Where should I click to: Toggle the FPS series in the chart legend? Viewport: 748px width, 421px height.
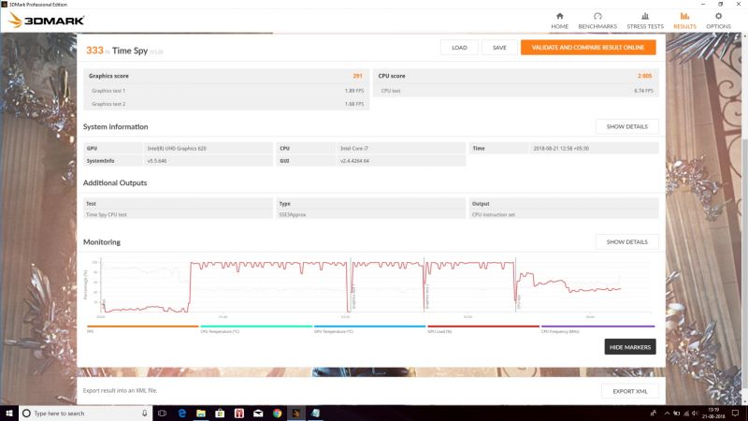click(142, 329)
